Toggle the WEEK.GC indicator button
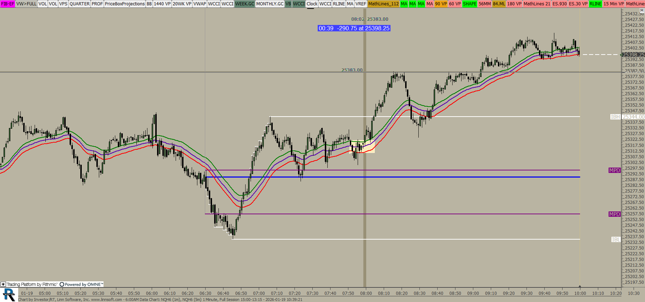Screen dimensions: 645x302 [245, 4]
